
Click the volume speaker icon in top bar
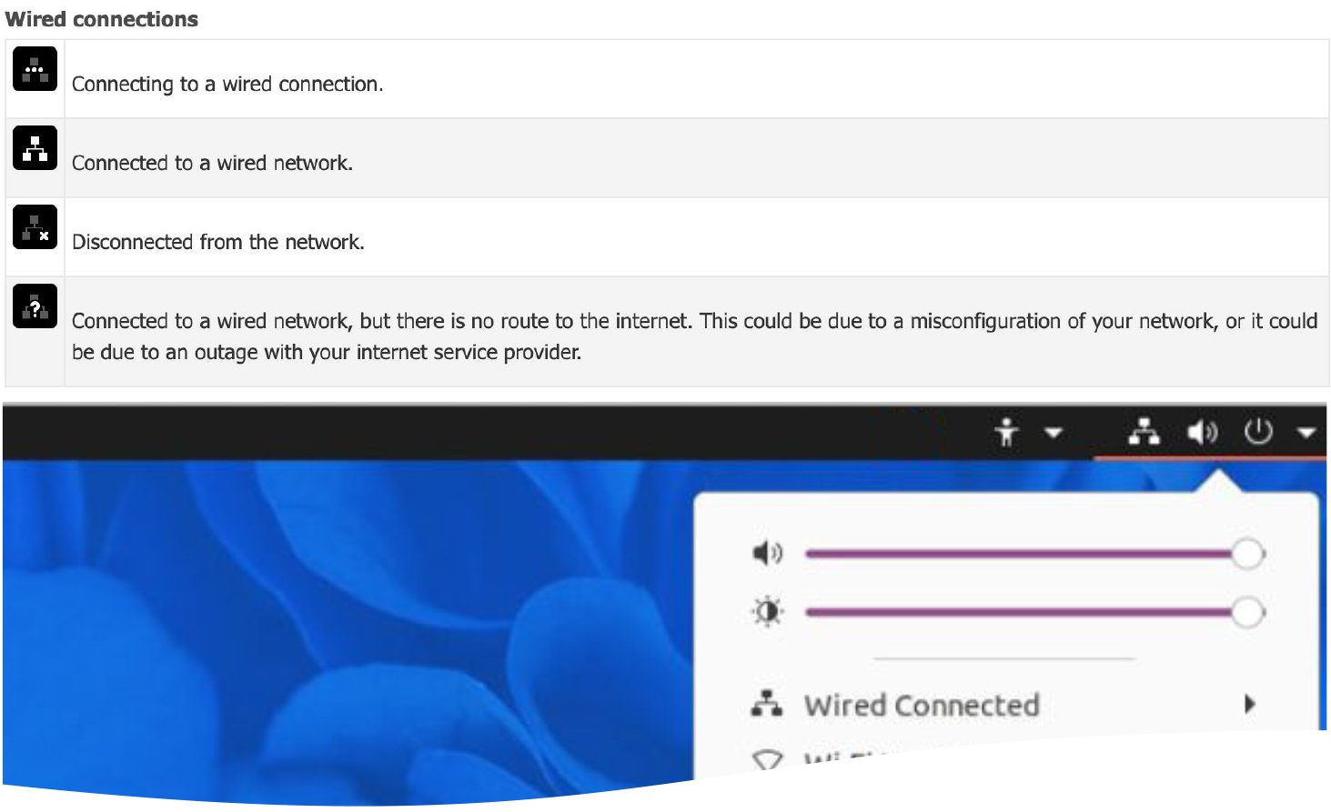point(1202,432)
